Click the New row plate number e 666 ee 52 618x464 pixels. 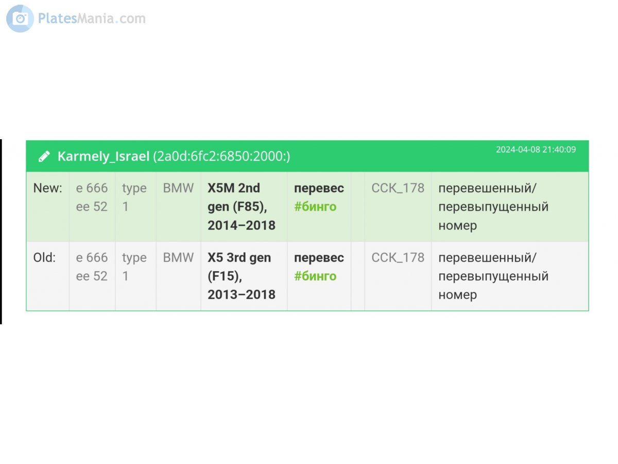pyautogui.click(x=92, y=197)
